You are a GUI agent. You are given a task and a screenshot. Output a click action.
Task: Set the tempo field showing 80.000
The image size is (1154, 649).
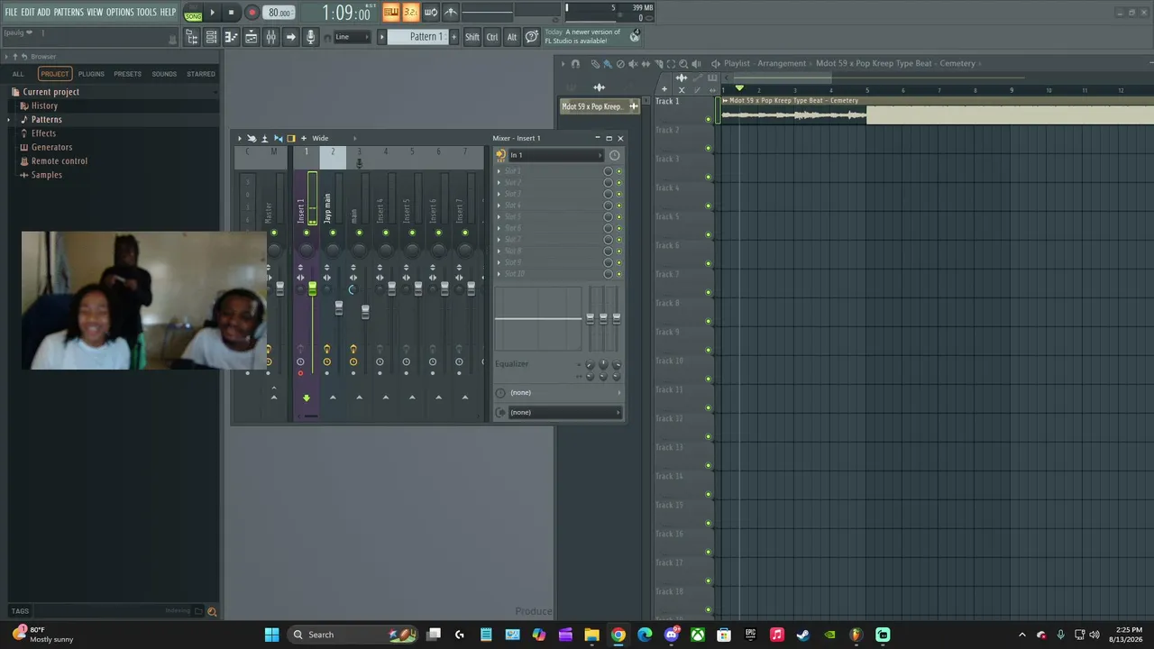pyautogui.click(x=279, y=13)
